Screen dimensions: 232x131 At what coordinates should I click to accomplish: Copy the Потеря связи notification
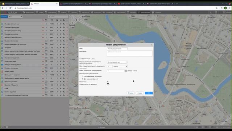click(x=64, y=71)
